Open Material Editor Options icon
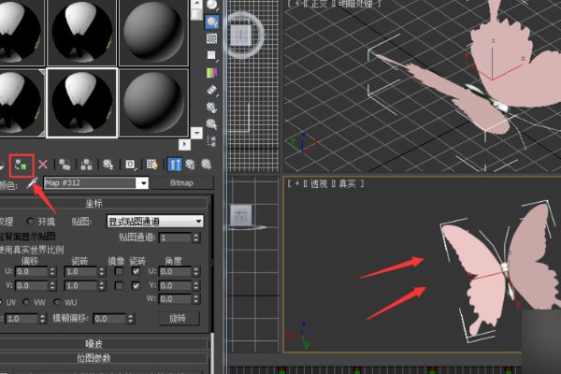Screen dimensions: 561x374 (x=212, y=107)
